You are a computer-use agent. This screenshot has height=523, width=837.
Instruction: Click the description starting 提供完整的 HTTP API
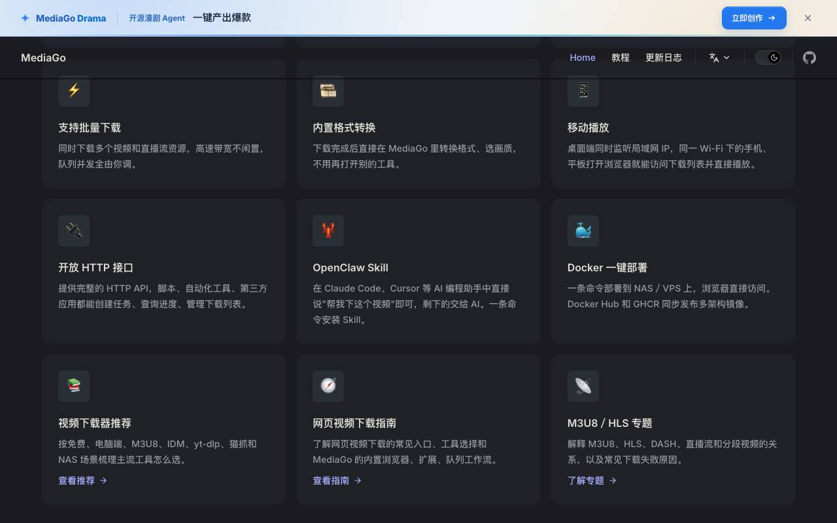(x=163, y=296)
